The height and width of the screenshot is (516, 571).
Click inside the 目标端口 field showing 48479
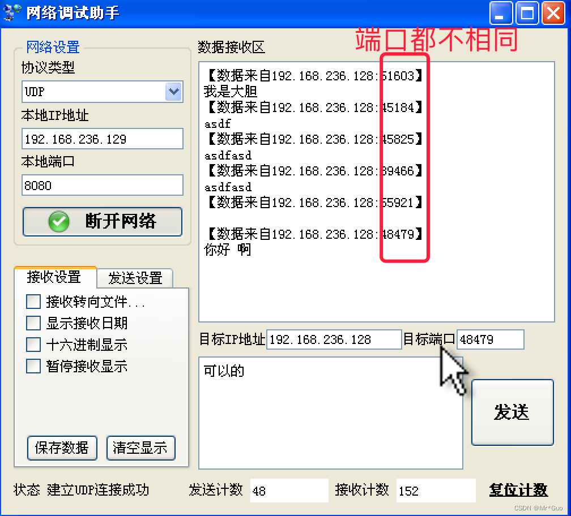(x=491, y=339)
